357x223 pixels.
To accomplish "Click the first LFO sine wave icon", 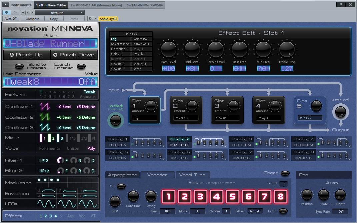I will (x=46, y=203).
